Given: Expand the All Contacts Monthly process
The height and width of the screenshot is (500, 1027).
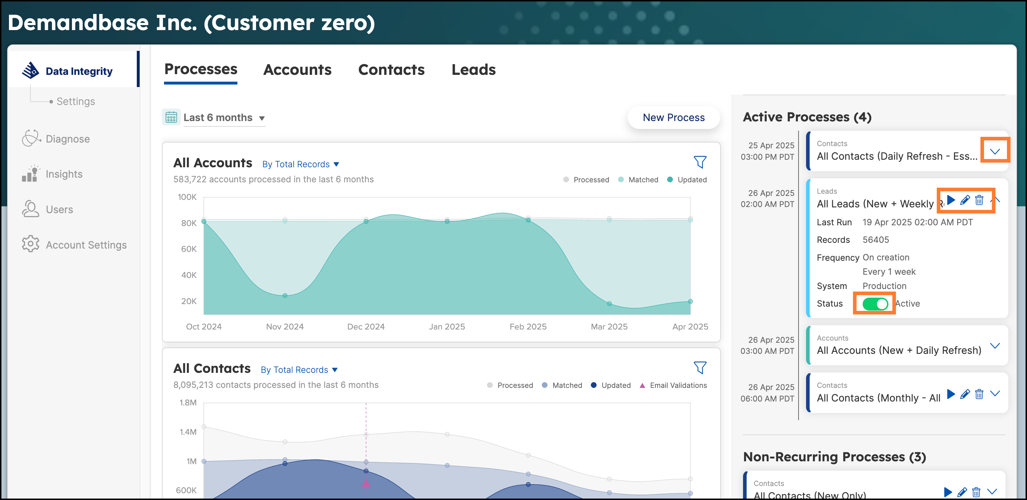Looking at the screenshot, I should point(995,393).
